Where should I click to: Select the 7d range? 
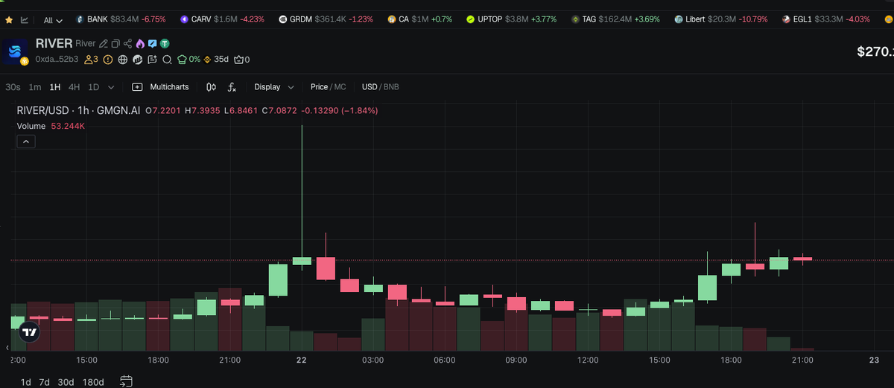tap(44, 382)
